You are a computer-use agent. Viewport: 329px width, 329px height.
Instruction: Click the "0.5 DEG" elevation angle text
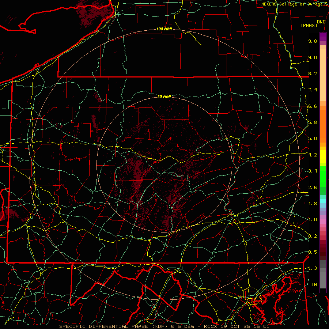point(182,326)
